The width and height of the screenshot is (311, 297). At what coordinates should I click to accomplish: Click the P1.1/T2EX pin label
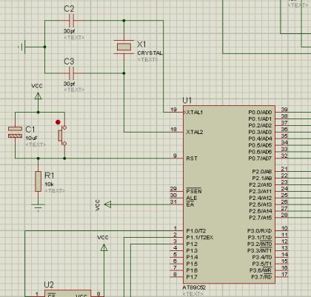[x=200, y=238]
